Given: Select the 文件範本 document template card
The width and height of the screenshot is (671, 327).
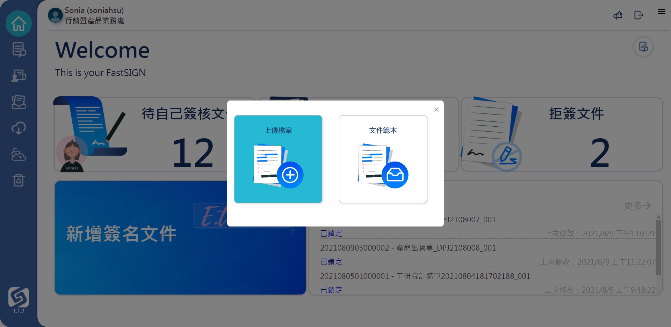Looking at the screenshot, I should (383, 159).
